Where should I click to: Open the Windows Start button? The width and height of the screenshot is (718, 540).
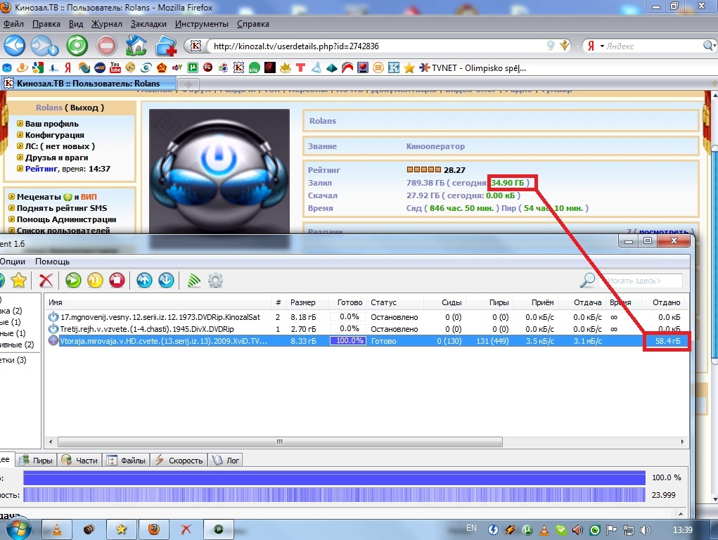click(19, 529)
